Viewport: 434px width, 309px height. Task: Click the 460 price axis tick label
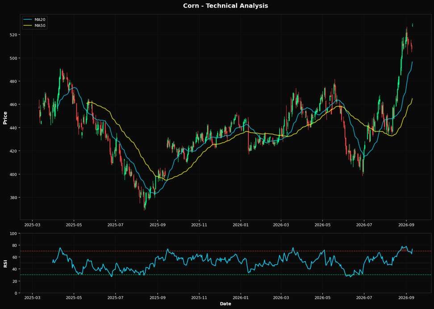tap(14, 104)
